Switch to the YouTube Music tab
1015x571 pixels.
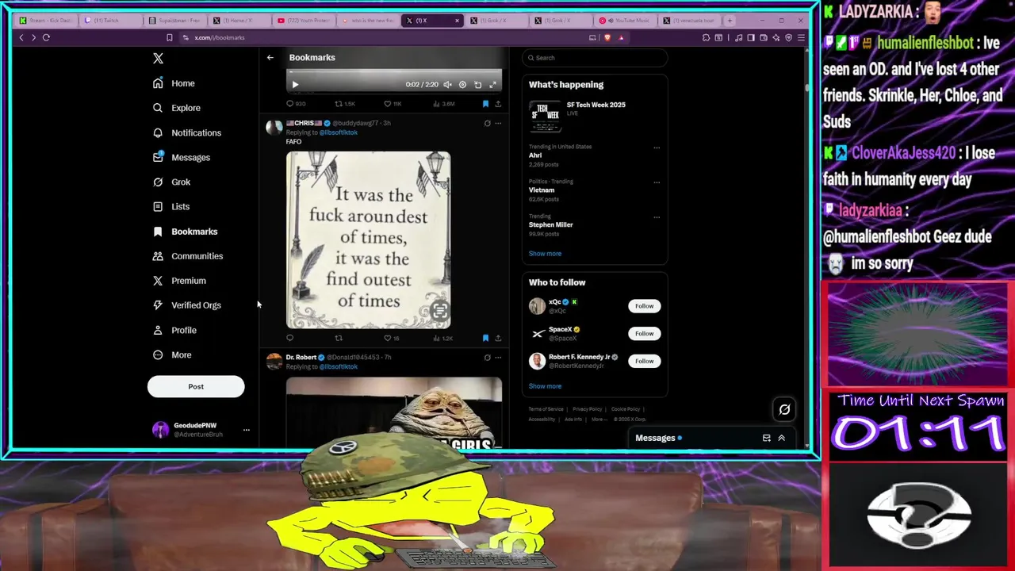click(625, 21)
